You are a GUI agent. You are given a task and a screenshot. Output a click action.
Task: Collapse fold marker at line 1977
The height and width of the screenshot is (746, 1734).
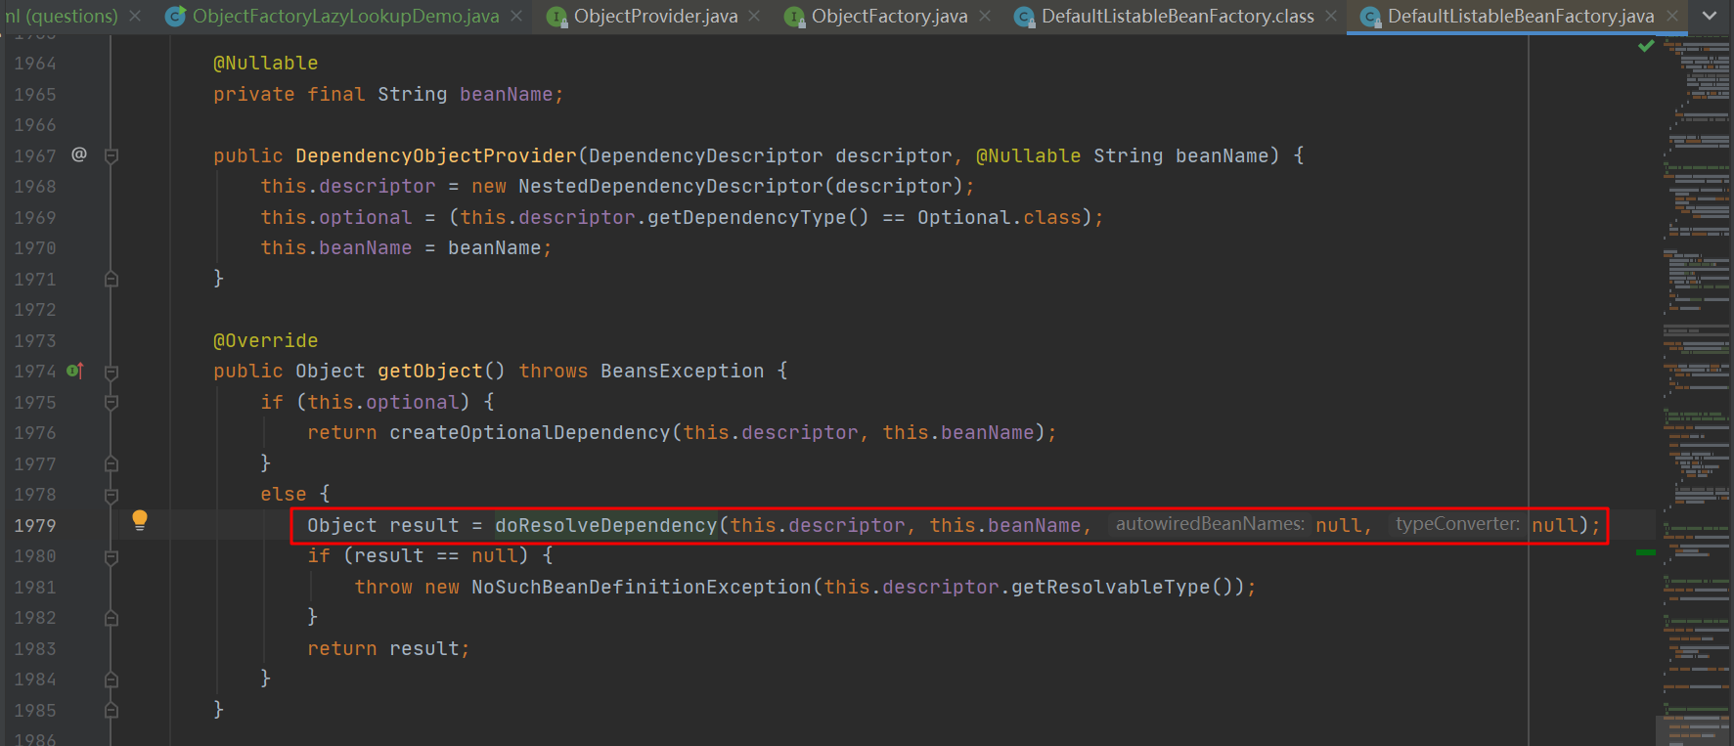[111, 463]
